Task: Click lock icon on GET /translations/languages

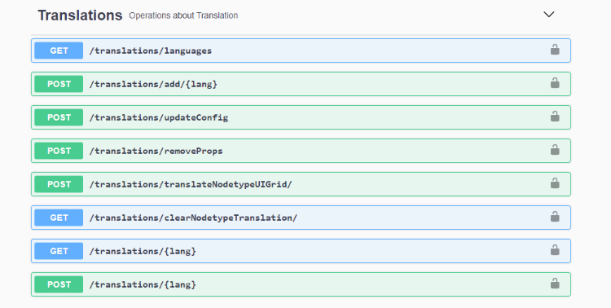Action: tap(555, 50)
